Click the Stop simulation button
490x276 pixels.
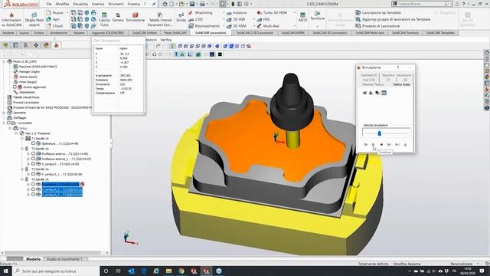381,145
